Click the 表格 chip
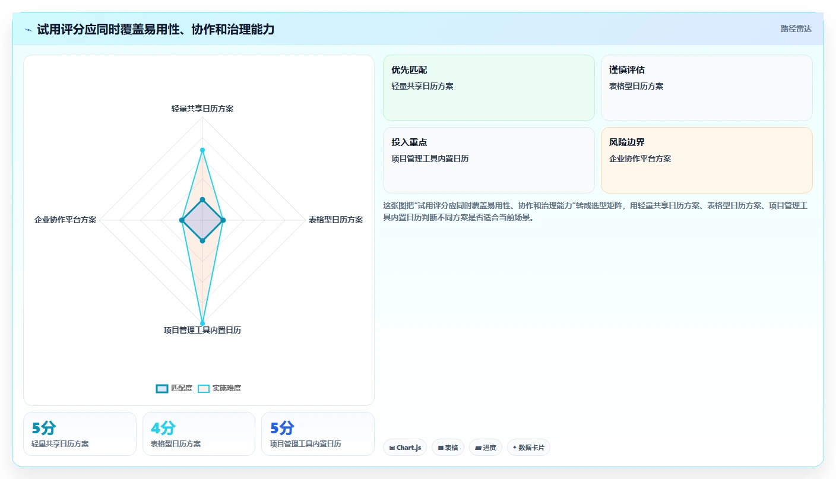Viewport: 836px width, 479px height. pos(448,448)
